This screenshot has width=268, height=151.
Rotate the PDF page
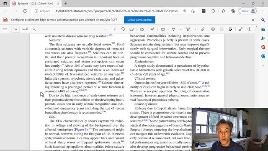click(x=123, y=29)
